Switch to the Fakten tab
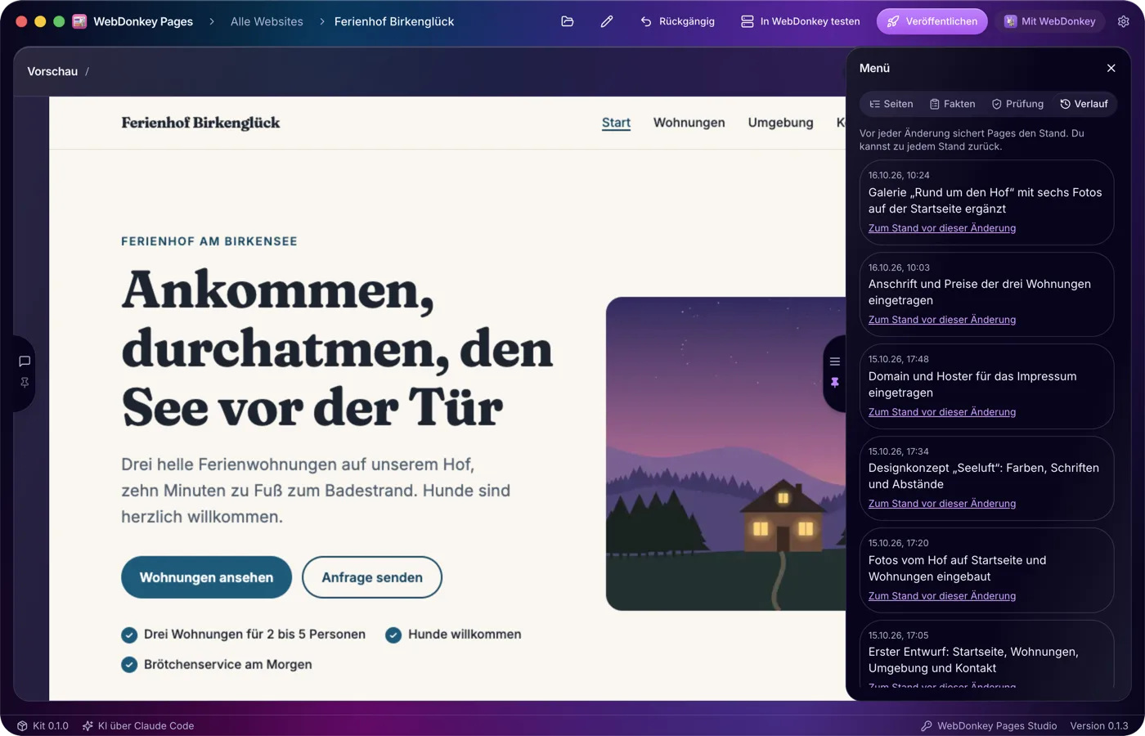 click(x=953, y=104)
